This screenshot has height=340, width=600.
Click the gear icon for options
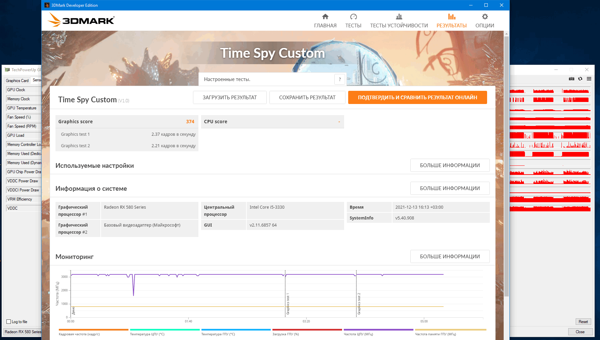pyautogui.click(x=485, y=17)
